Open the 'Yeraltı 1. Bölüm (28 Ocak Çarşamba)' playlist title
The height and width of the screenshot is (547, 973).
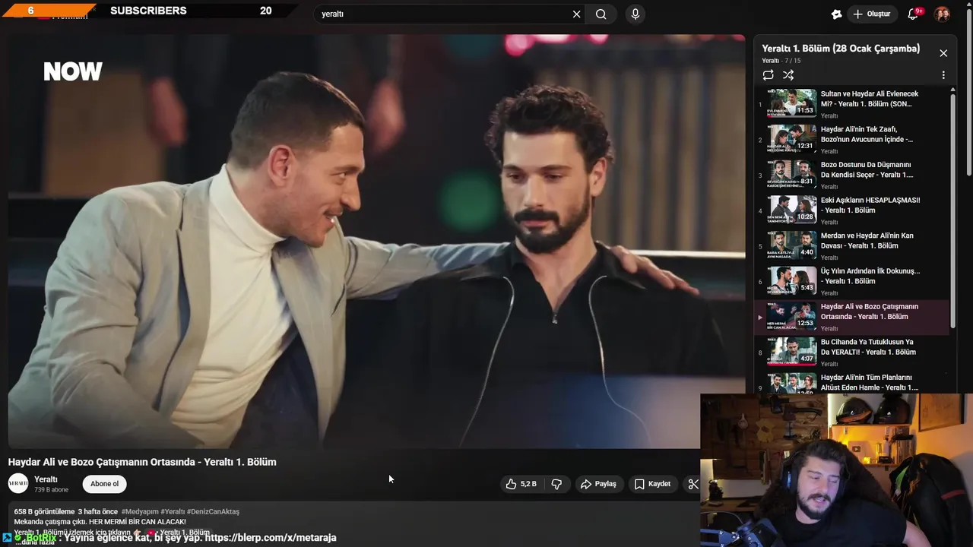coord(841,49)
